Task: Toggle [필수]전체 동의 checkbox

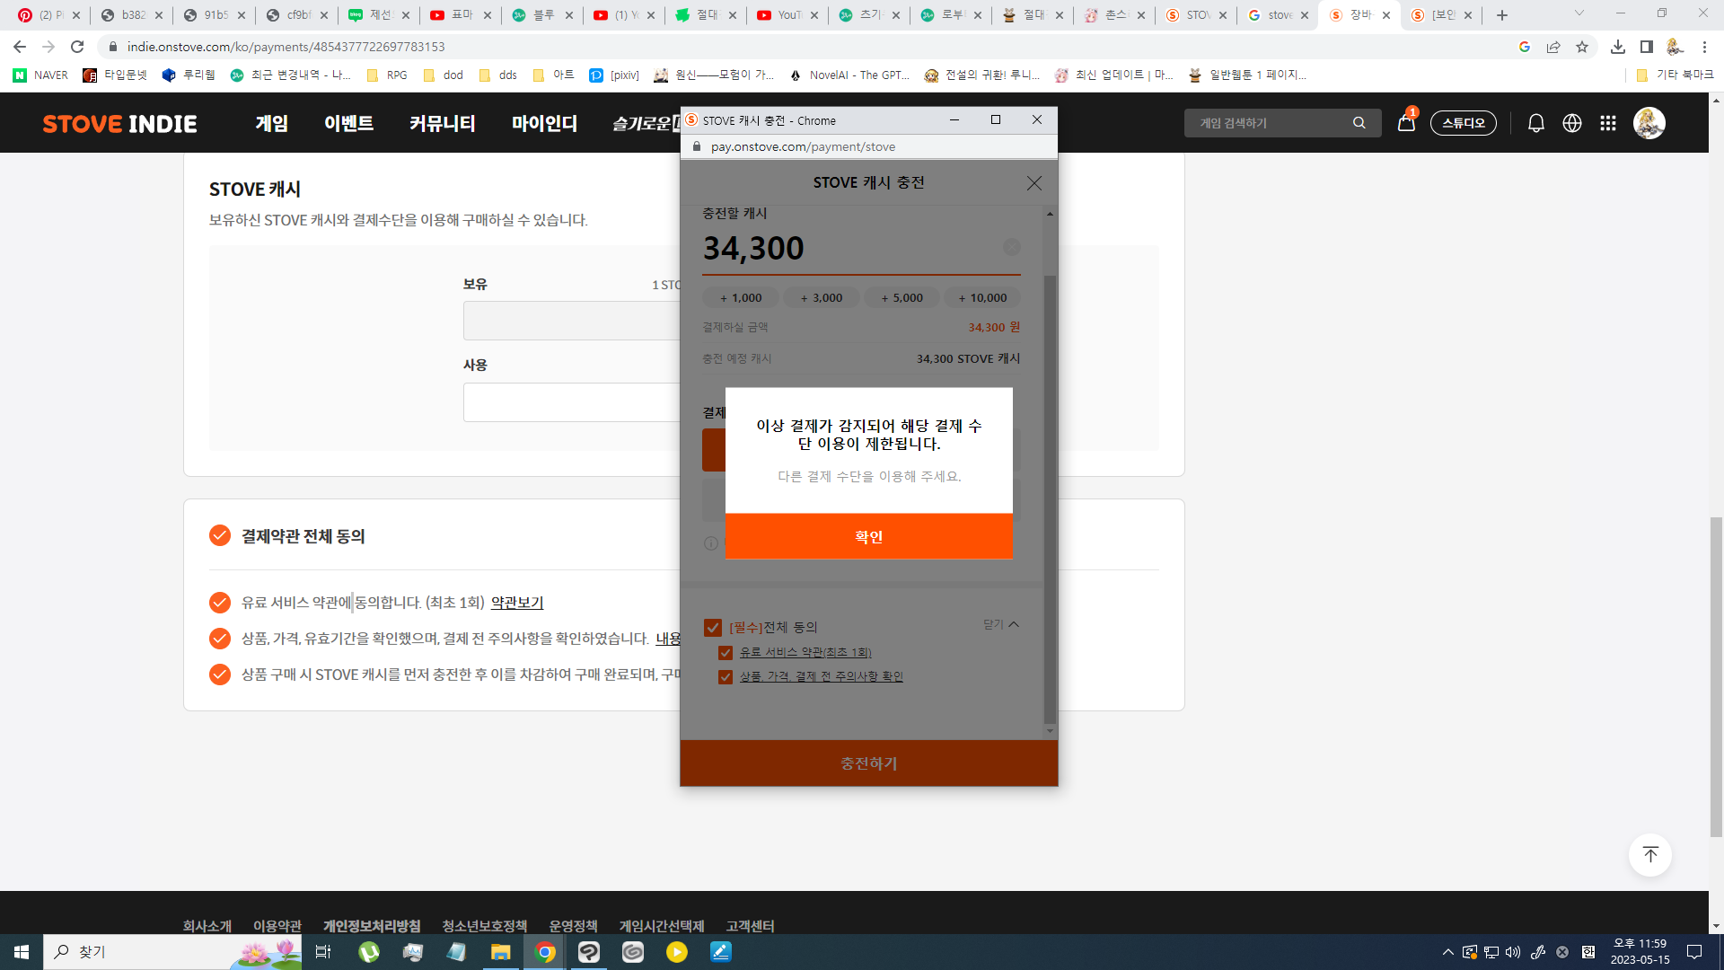Action: pos(713,628)
